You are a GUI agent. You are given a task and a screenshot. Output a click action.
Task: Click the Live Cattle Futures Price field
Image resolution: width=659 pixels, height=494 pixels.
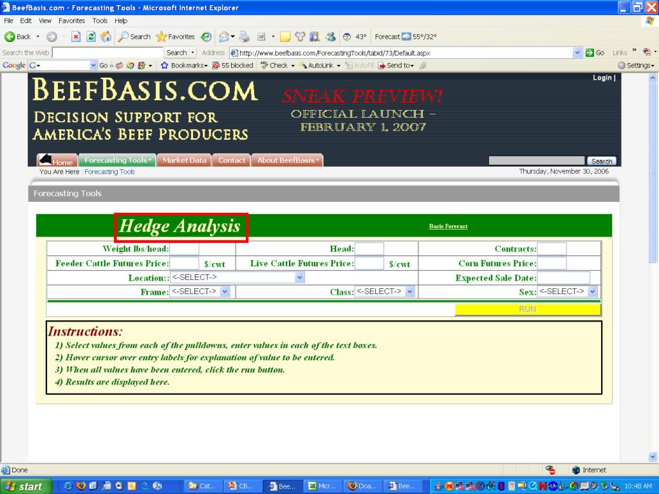tap(369, 263)
